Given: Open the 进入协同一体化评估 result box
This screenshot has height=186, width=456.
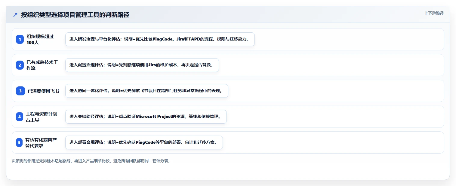Looking at the screenshot, I should tap(147, 91).
